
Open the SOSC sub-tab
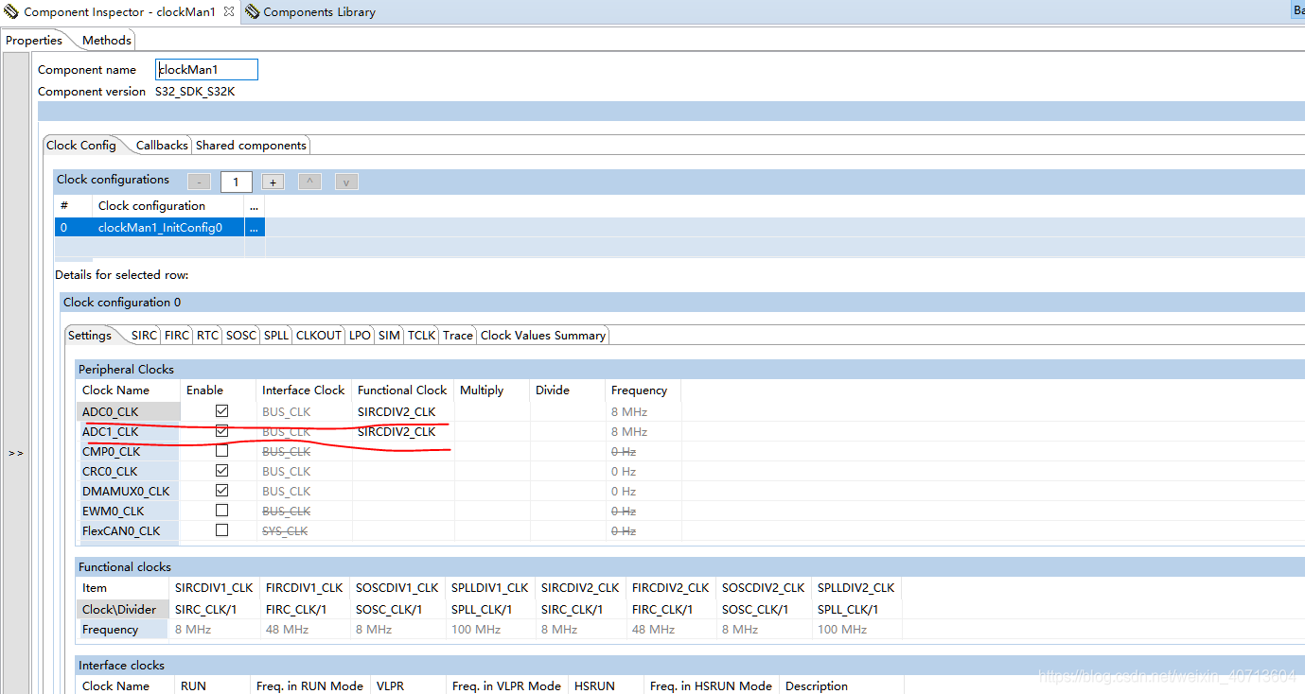tap(241, 335)
